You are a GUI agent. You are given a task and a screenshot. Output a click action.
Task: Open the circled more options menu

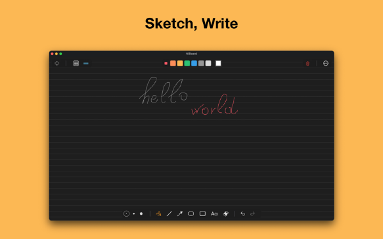tap(326, 63)
